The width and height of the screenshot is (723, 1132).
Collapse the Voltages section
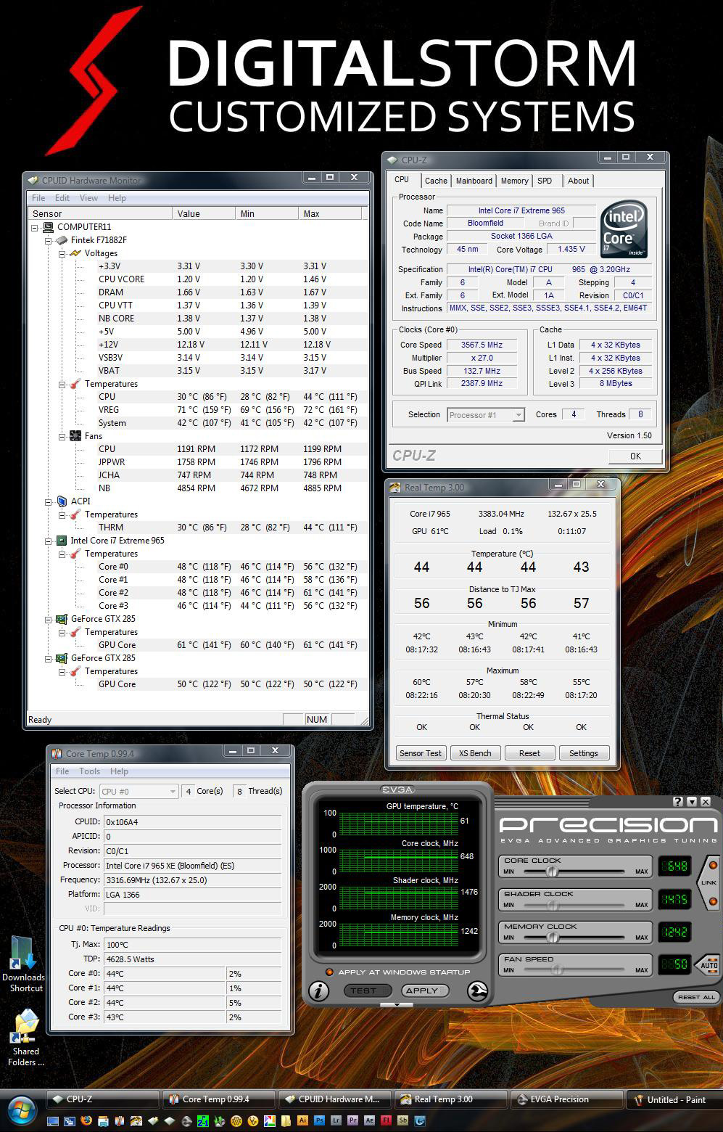click(62, 253)
